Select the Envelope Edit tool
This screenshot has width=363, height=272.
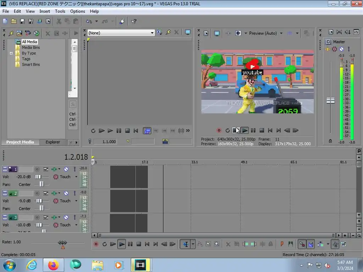[x=200, y=244]
